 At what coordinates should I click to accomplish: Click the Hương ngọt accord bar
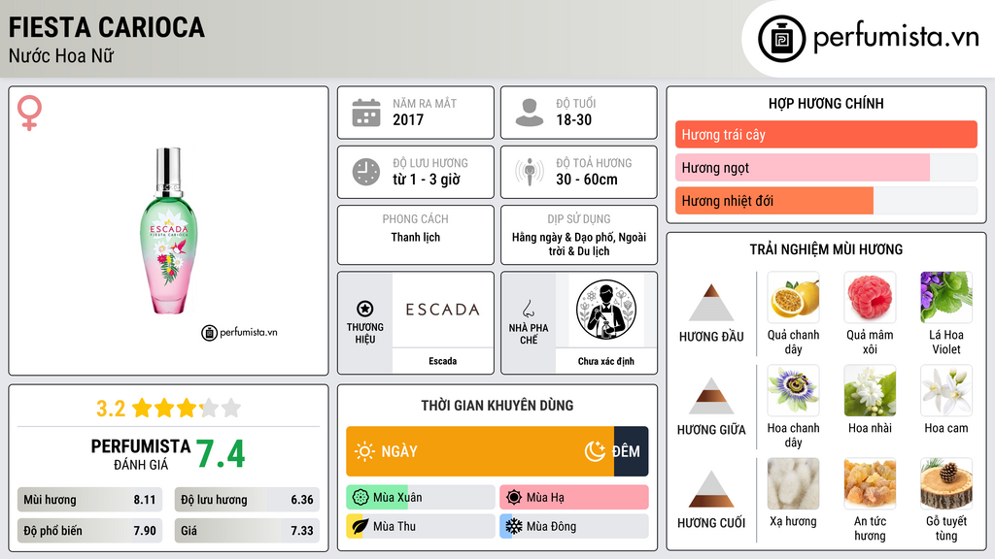pos(826,167)
